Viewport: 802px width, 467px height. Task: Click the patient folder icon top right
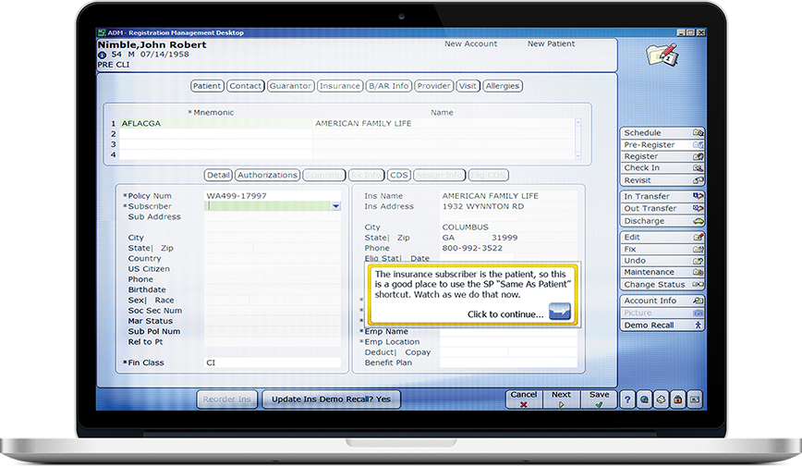[662, 55]
